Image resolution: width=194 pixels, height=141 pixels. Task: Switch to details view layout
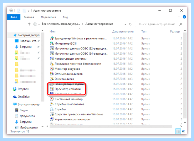tap(178, 131)
